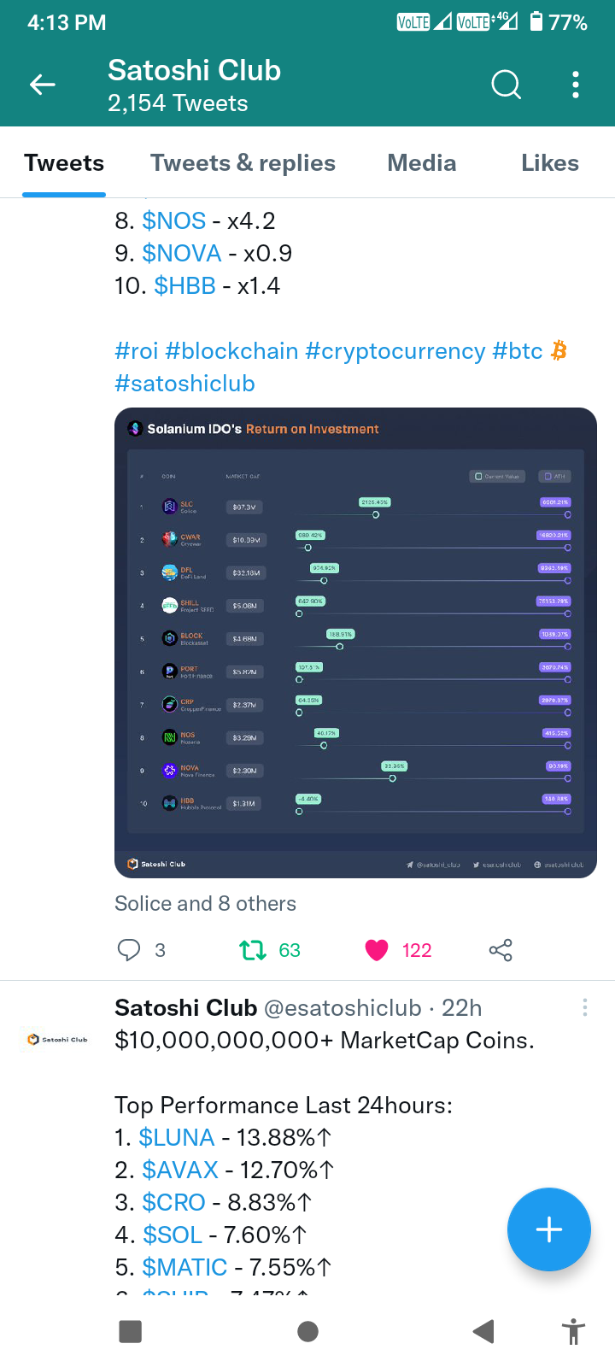Open the $LUNA cashtag link

[x=176, y=1138]
